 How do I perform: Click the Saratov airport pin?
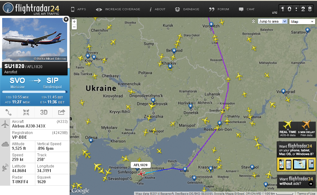pos(307,30)
